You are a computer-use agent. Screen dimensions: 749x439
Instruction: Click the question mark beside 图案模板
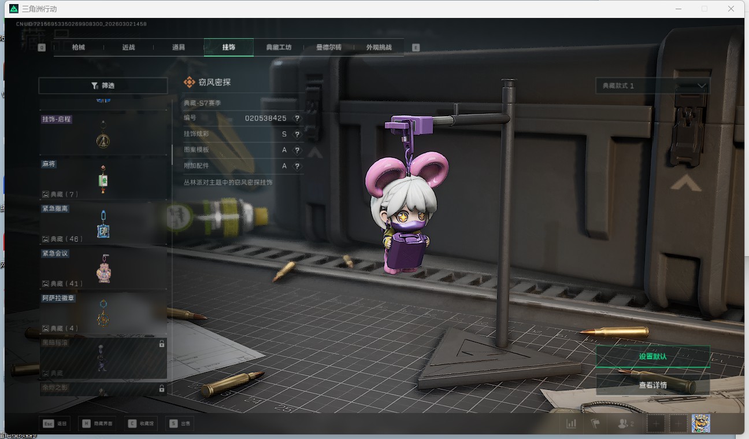point(297,150)
